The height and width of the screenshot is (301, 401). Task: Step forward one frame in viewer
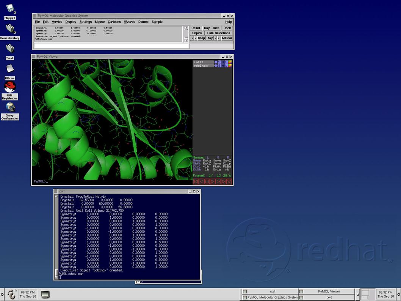point(218,181)
